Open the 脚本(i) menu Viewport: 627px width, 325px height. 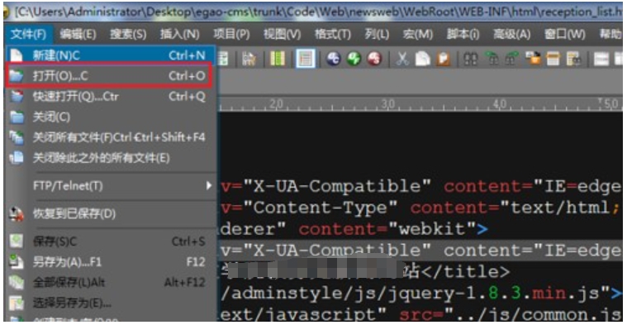pyautogui.click(x=463, y=35)
